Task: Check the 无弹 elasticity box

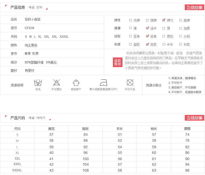Action: click(x=130, y=20)
